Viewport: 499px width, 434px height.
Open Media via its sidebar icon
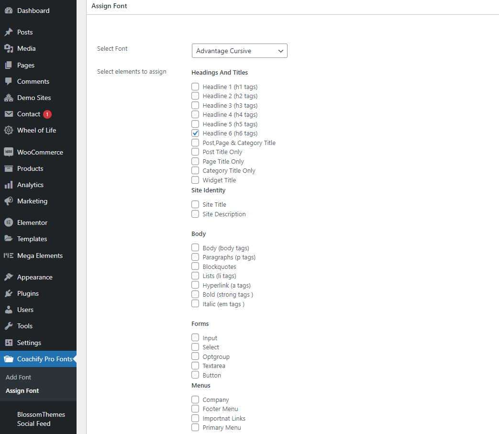[10, 48]
